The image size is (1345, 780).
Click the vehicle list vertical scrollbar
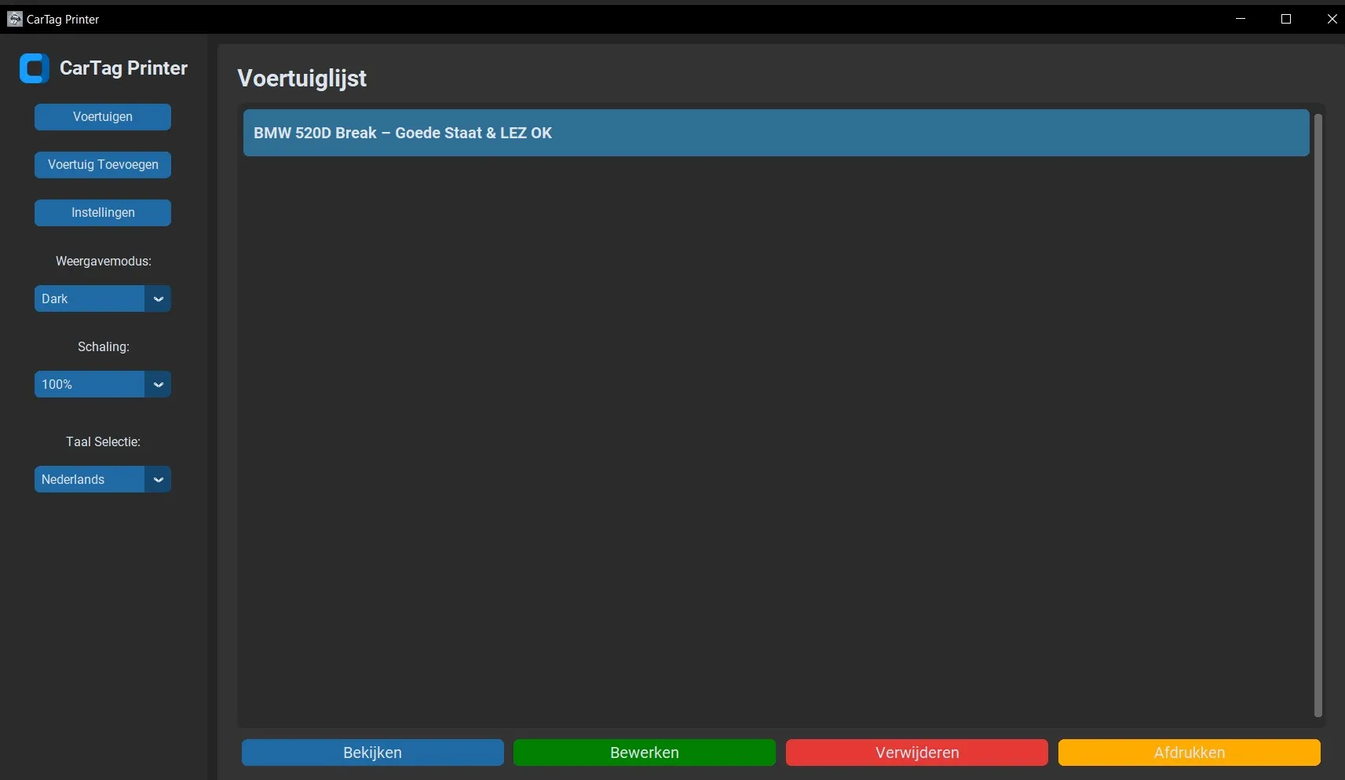[1318, 415]
